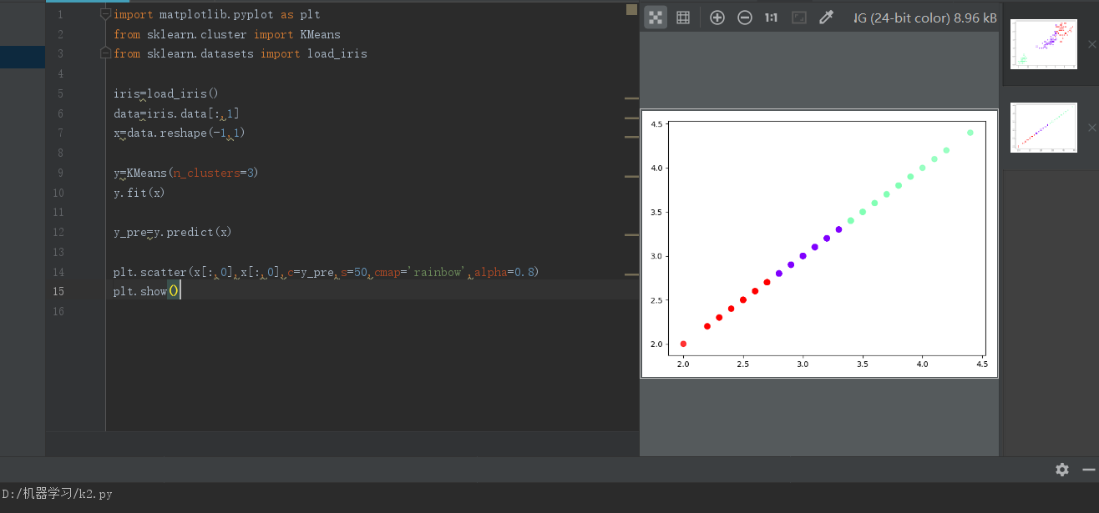Image resolution: width=1099 pixels, height=513 pixels.
Task: Set image to actual size 1:1
Action: click(x=772, y=18)
